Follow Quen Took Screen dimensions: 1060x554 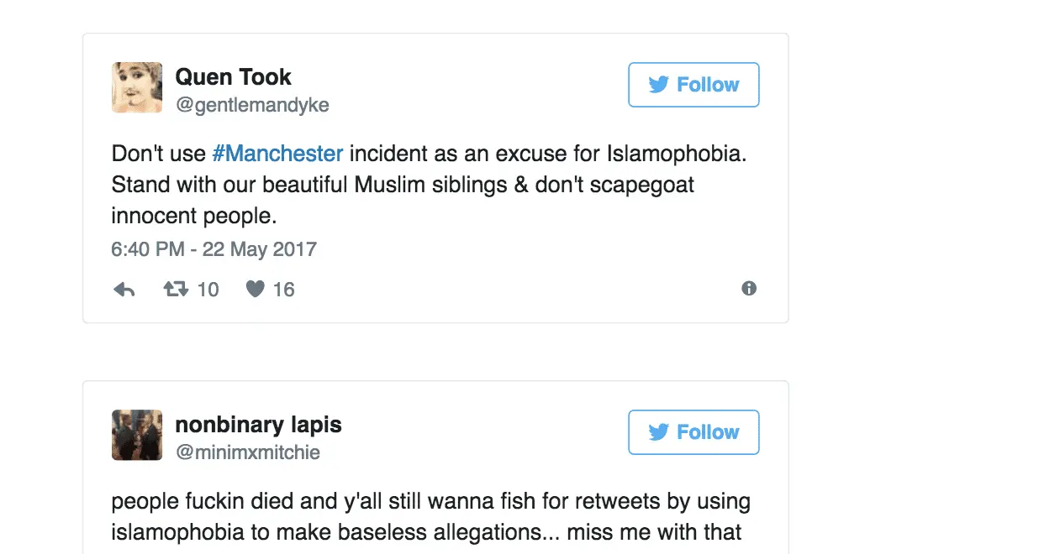693,85
